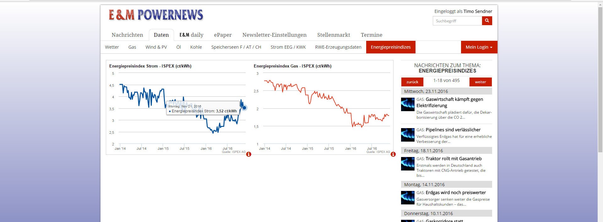Click info icon below Strom chart
The height and width of the screenshot is (222, 603).
(x=249, y=154)
